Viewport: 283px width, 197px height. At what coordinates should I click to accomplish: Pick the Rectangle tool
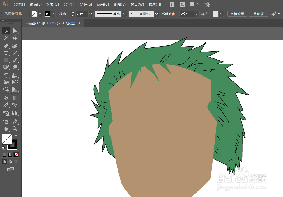click(x=6, y=60)
